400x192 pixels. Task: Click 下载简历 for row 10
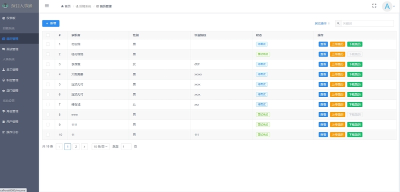(x=354, y=135)
